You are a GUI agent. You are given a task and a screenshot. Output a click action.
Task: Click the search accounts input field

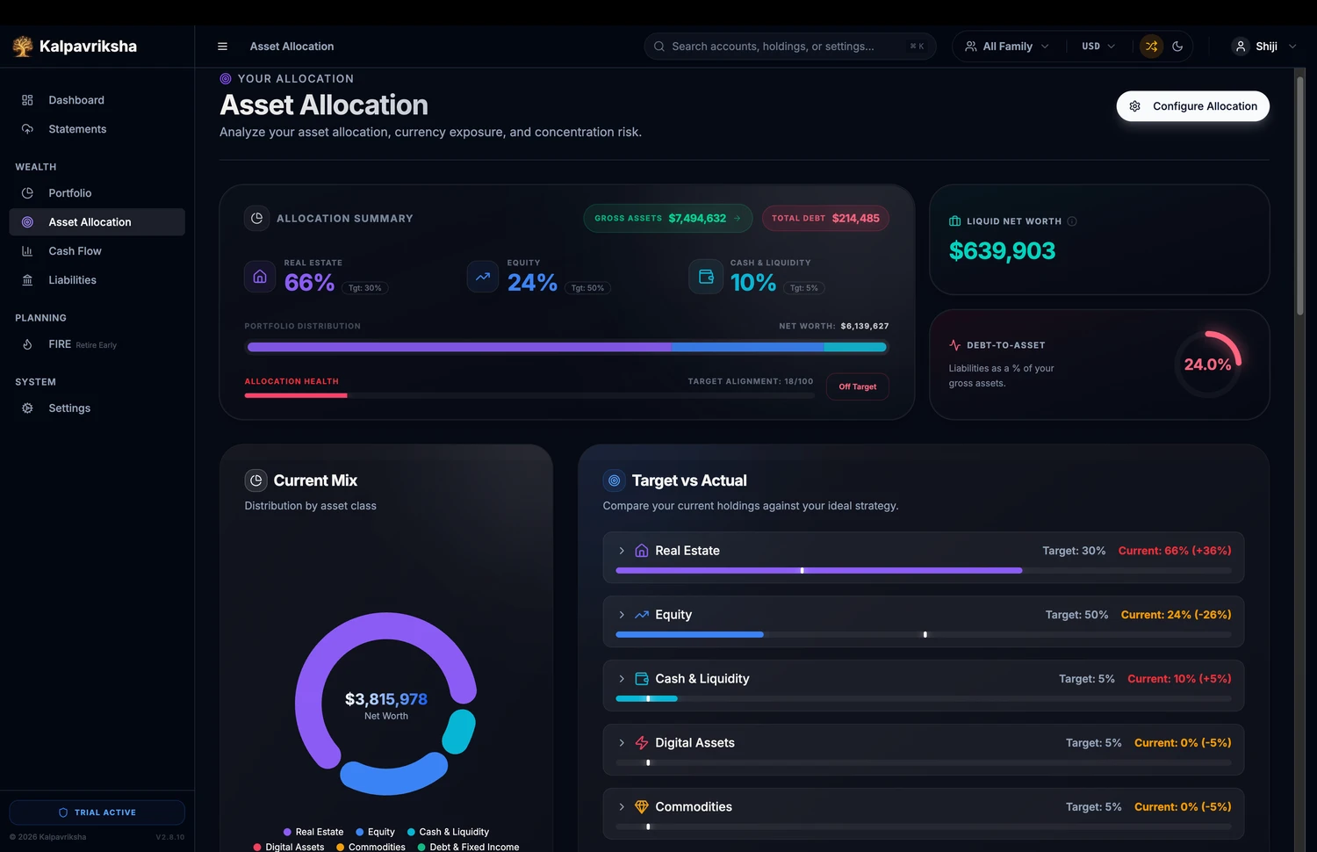pos(790,47)
